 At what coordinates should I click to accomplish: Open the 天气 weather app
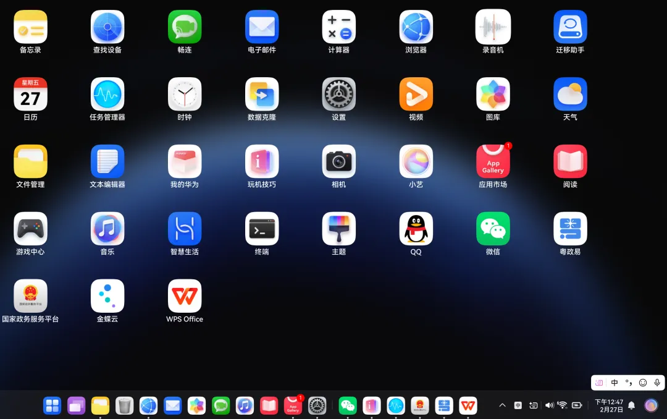570,94
